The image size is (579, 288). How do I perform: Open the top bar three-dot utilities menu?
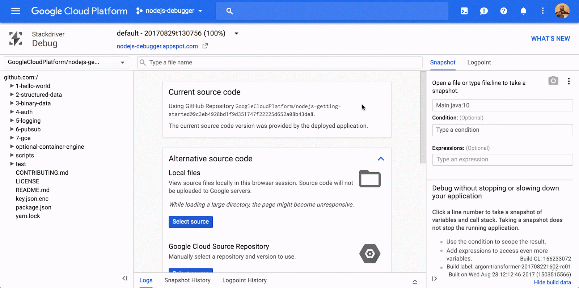(543, 11)
